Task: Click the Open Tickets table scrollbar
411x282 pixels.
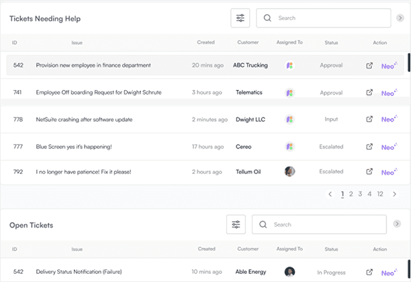Action: 409,269
